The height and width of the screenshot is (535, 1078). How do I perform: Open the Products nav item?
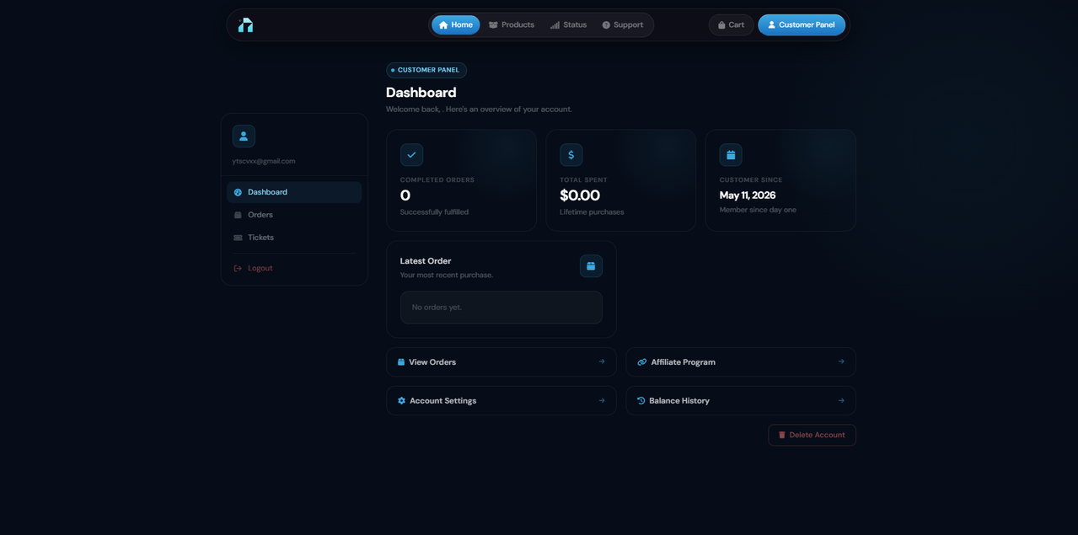[x=512, y=25]
